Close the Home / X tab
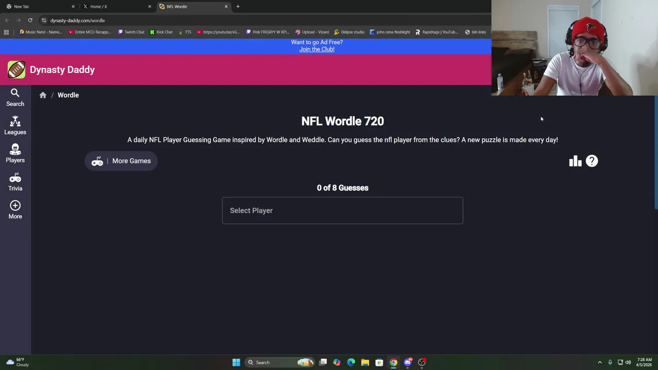This screenshot has height=370, width=658. [x=150, y=6]
